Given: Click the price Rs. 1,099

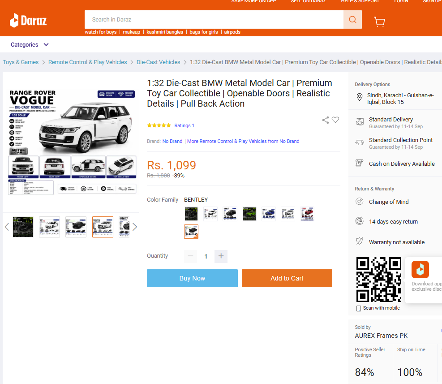Looking at the screenshot, I should (172, 165).
